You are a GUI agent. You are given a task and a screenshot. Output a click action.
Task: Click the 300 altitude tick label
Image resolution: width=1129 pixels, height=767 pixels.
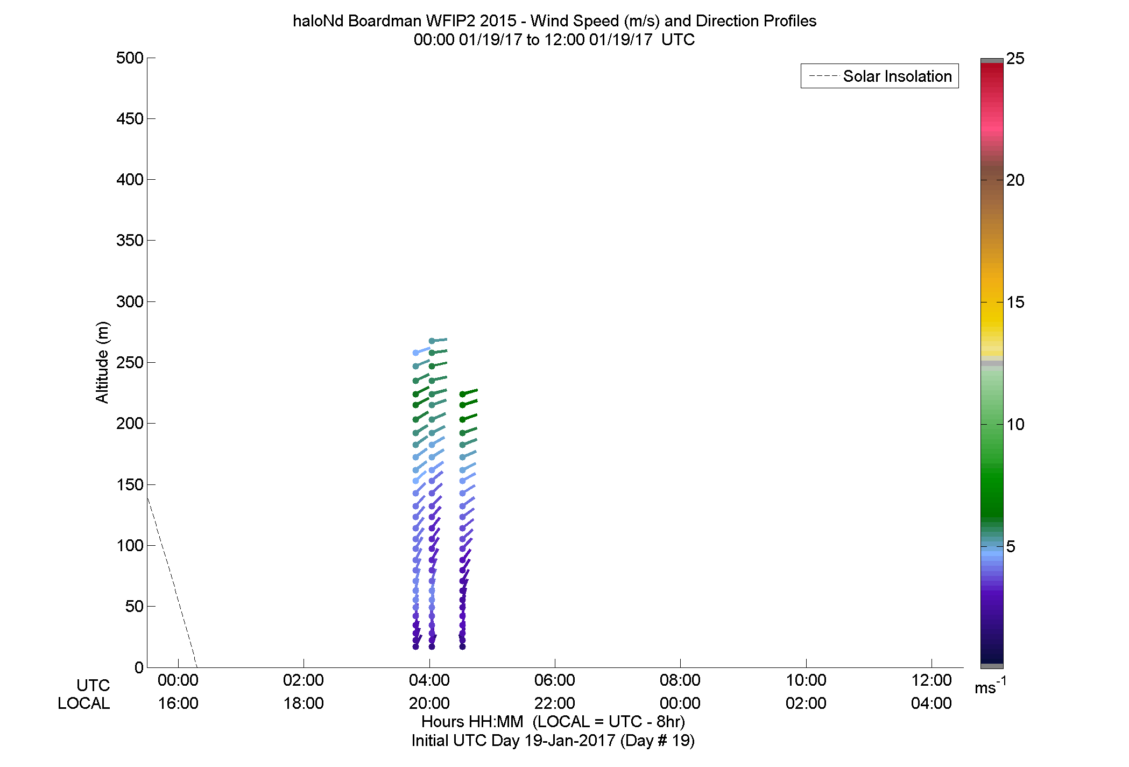(x=130, y=301)
